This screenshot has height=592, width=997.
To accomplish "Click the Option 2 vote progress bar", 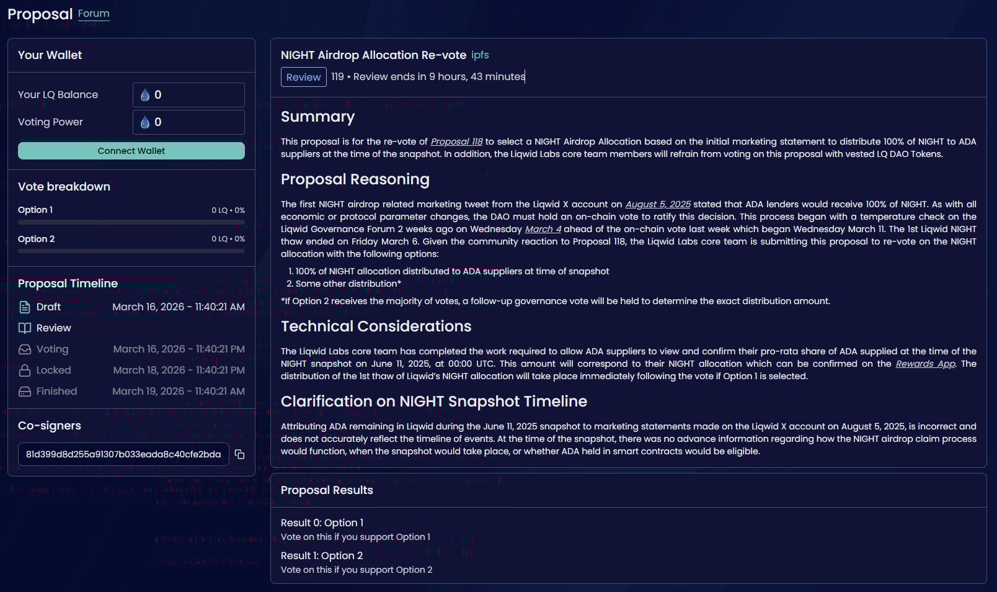I will (131, 251).
